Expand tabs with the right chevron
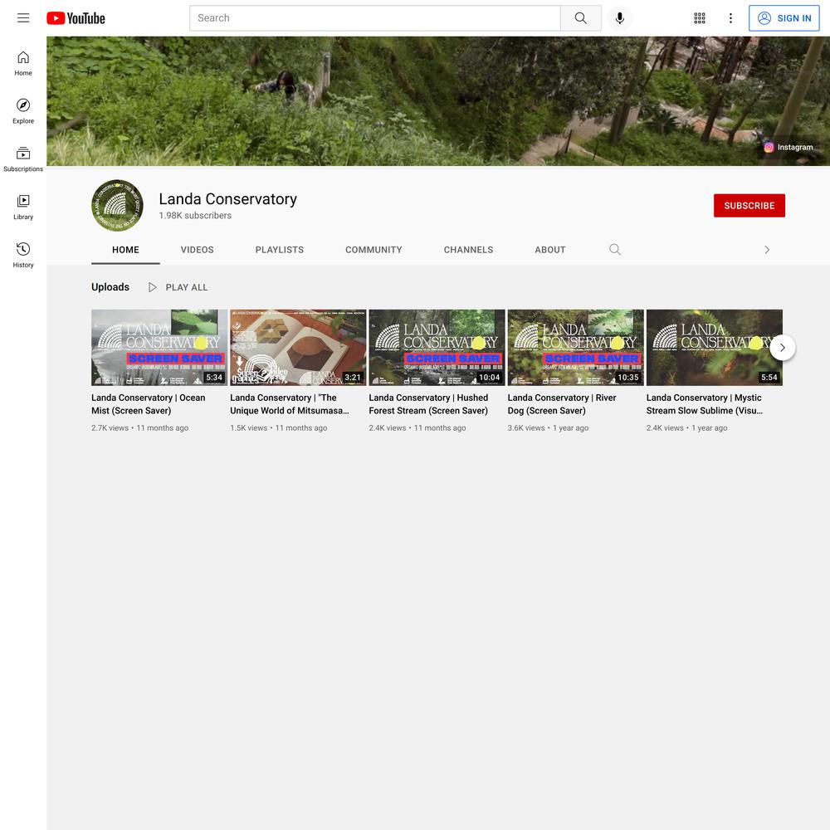This screenshot has height=830, width=830. tap(767, 250)
